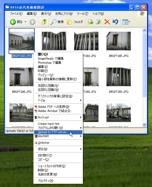Choose ImageReady で編集

tap(58, 59)
